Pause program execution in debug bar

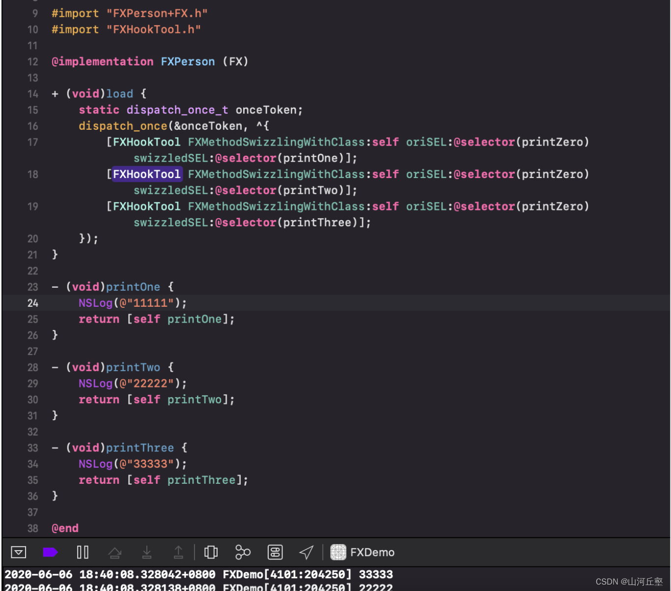83,552
